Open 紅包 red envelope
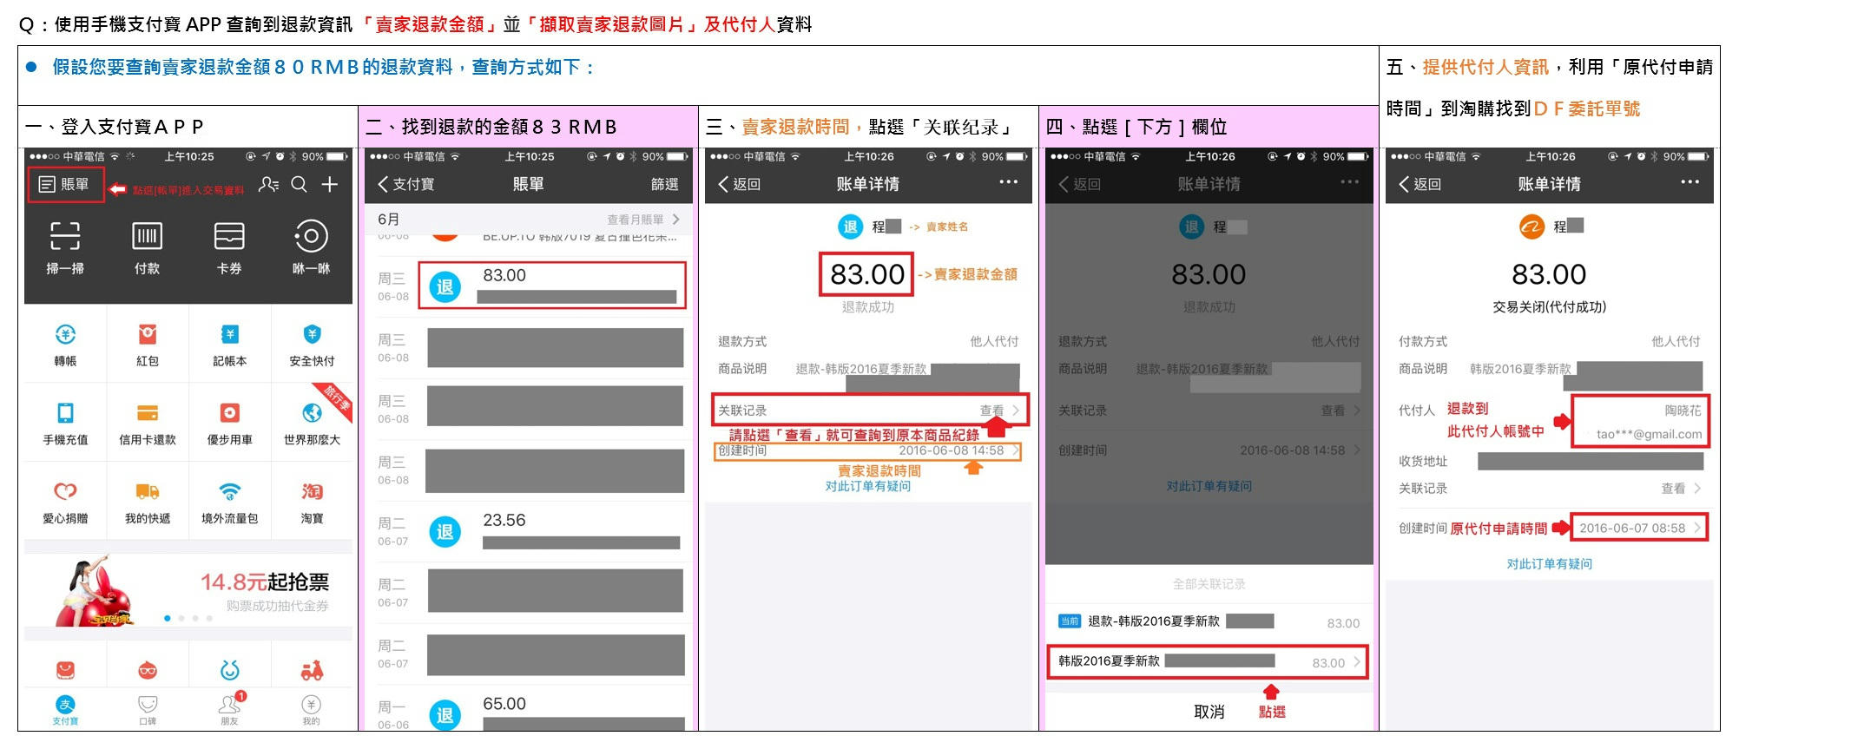Viewport: 1851px width, 749px height. pyautogui.click(x=148, y=345)
